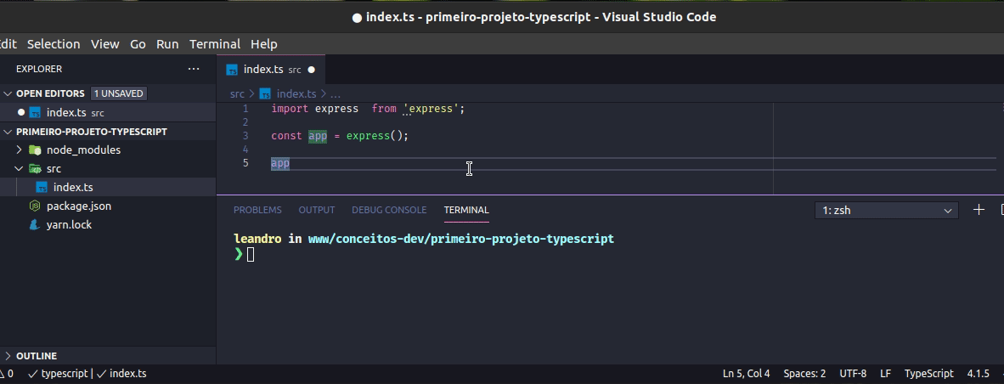
Task: Click the 4.1.5 TypeScript version
Action: pos(978,374)
